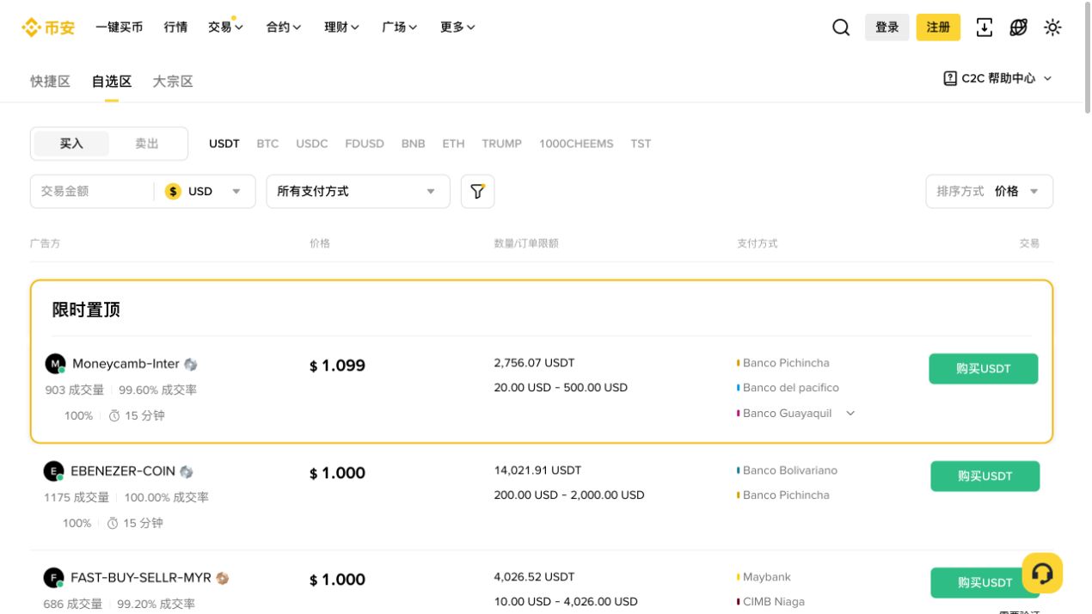Screen dimensions: 1092x614
Task: Open 行情 in the top nav
Action: click(175, 28)
